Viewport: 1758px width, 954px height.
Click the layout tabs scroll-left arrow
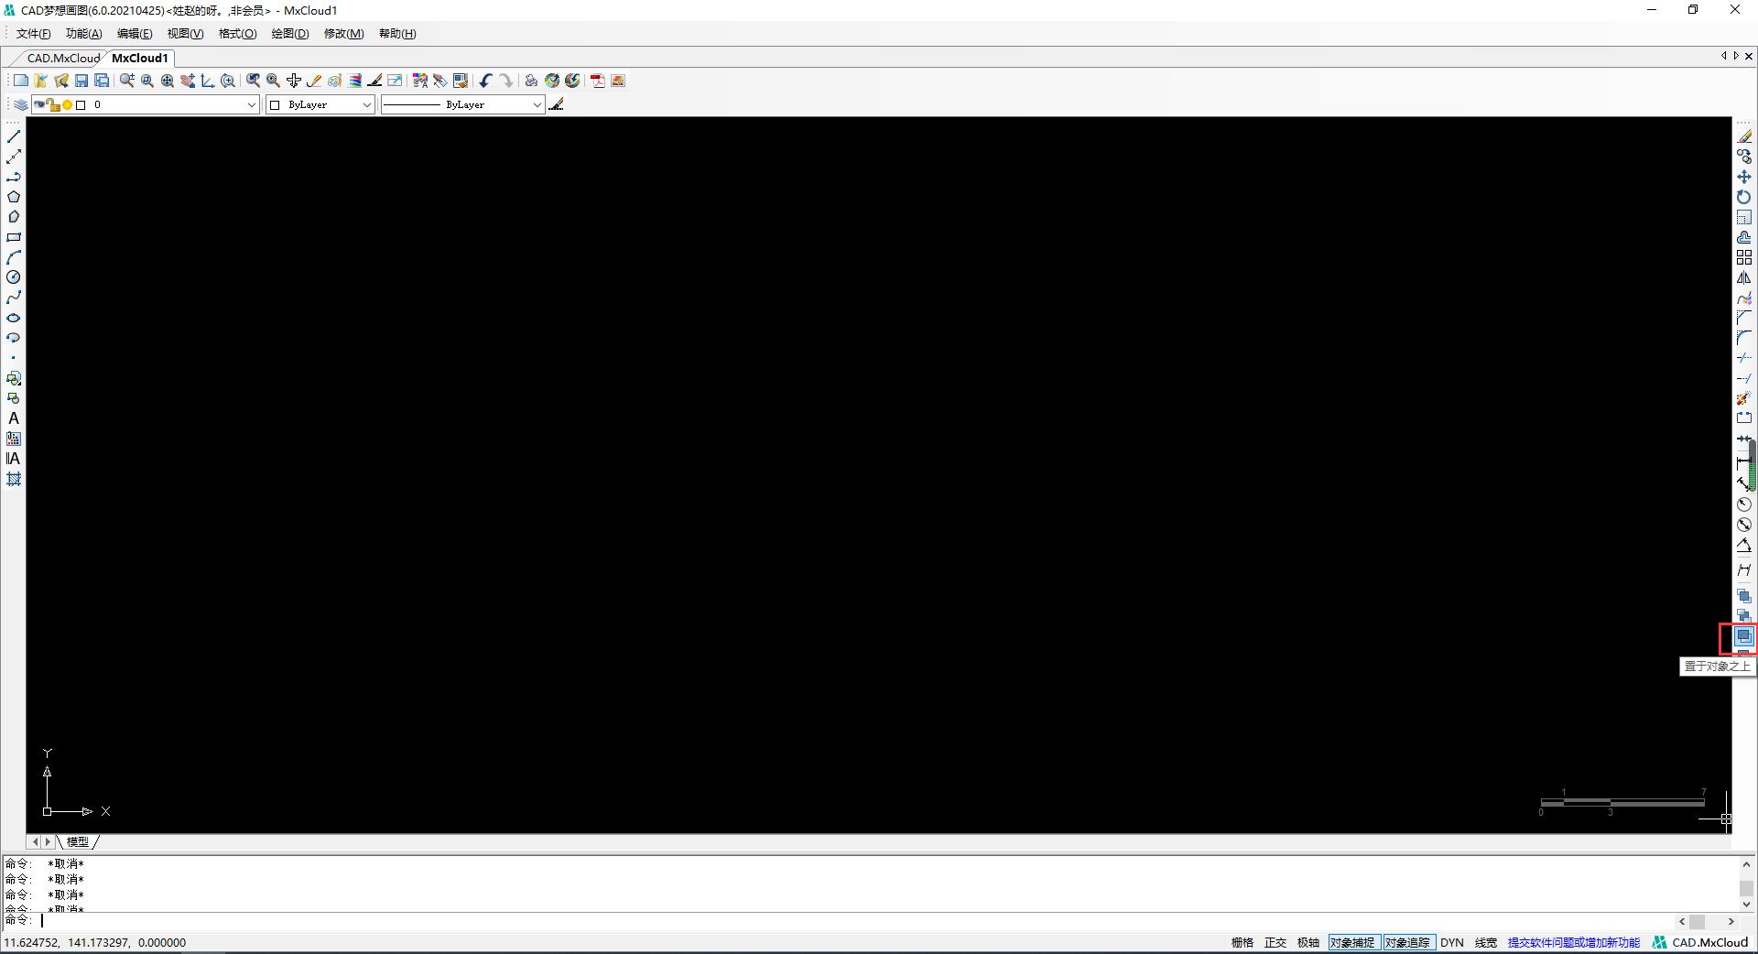[35, 841]
